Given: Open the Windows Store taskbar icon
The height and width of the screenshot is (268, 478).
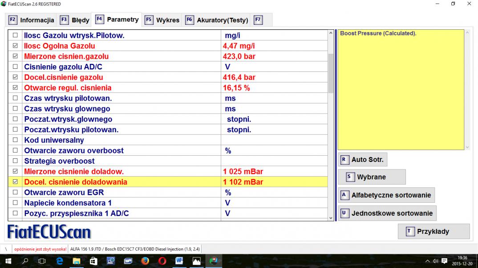Looking at the screenshot, I should pyautogui.click(x=93, y=261).
